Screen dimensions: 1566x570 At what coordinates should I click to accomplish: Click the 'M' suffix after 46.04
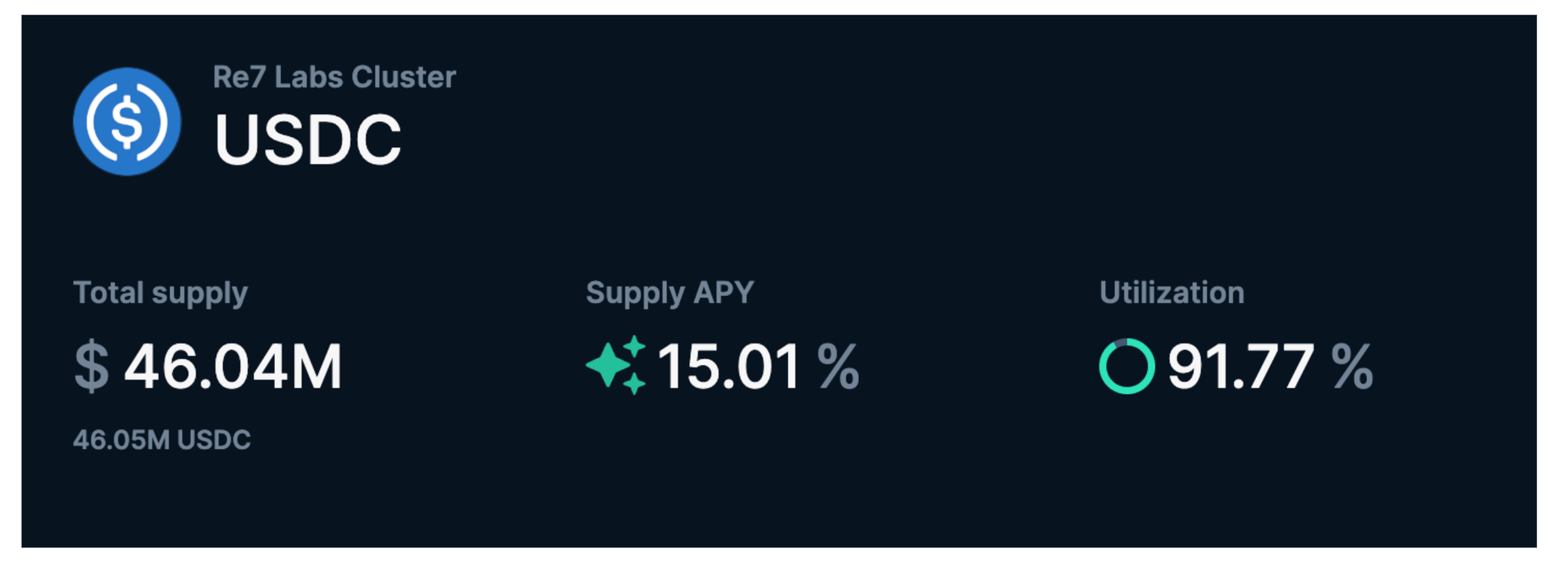tap(316, 366)
